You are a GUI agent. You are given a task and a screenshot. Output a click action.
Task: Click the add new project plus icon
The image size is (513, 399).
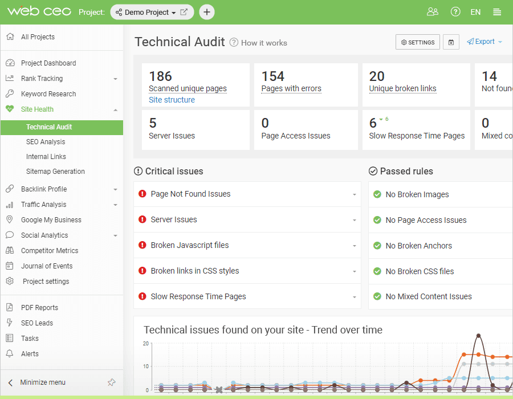click(207, 12)
